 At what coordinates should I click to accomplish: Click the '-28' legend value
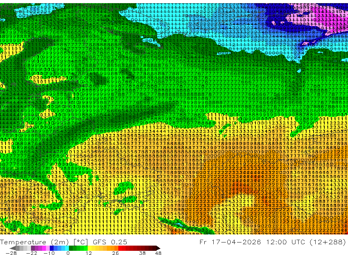(11, 253)
